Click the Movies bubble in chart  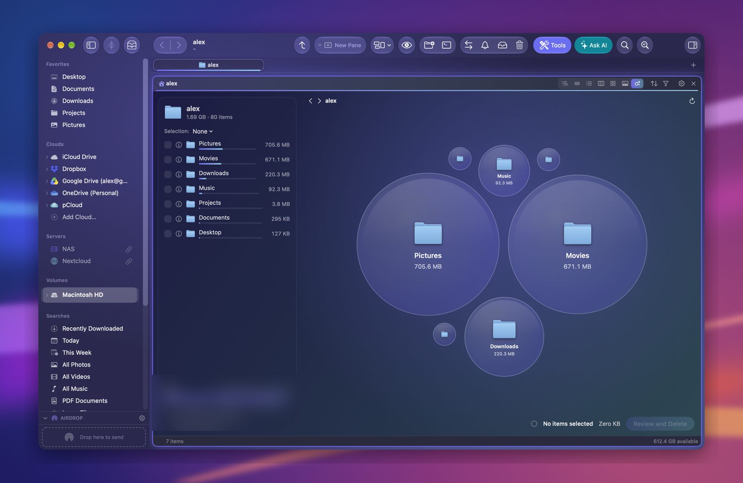pos(577,244)
